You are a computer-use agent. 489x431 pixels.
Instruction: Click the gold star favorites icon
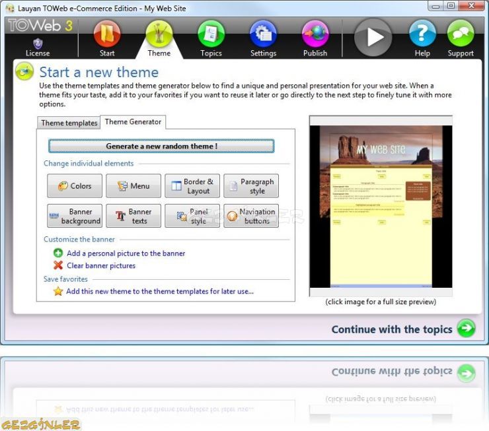(x=58, y=291)
